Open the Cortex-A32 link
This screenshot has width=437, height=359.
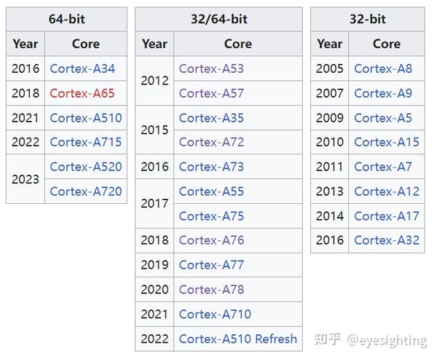387,240
